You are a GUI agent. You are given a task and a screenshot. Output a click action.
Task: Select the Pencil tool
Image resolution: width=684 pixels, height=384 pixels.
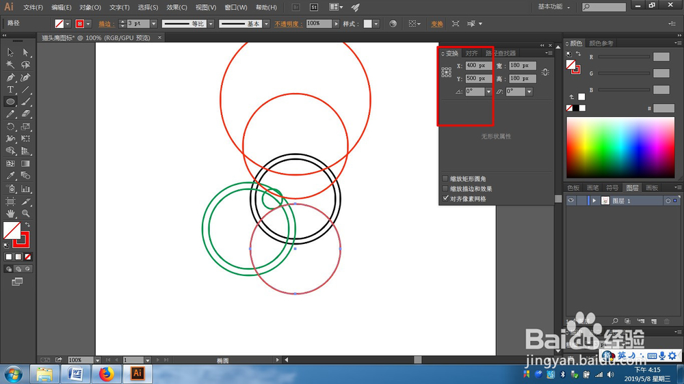click(10, 113)
